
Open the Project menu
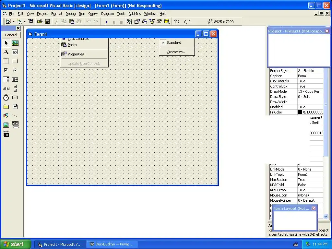click(42, 14)
